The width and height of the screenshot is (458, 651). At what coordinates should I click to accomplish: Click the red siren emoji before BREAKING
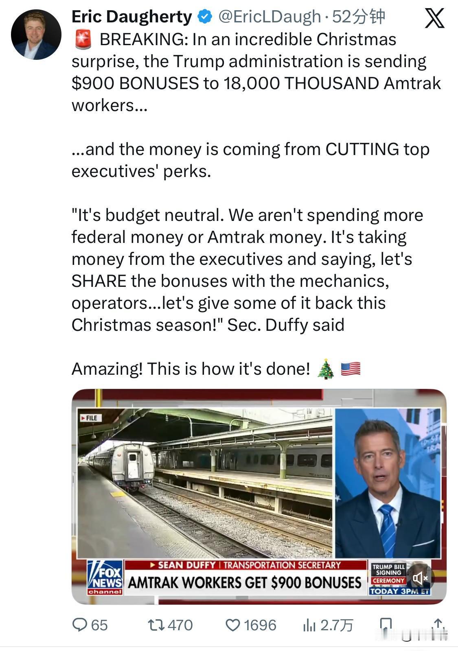[x=83, y=39]
